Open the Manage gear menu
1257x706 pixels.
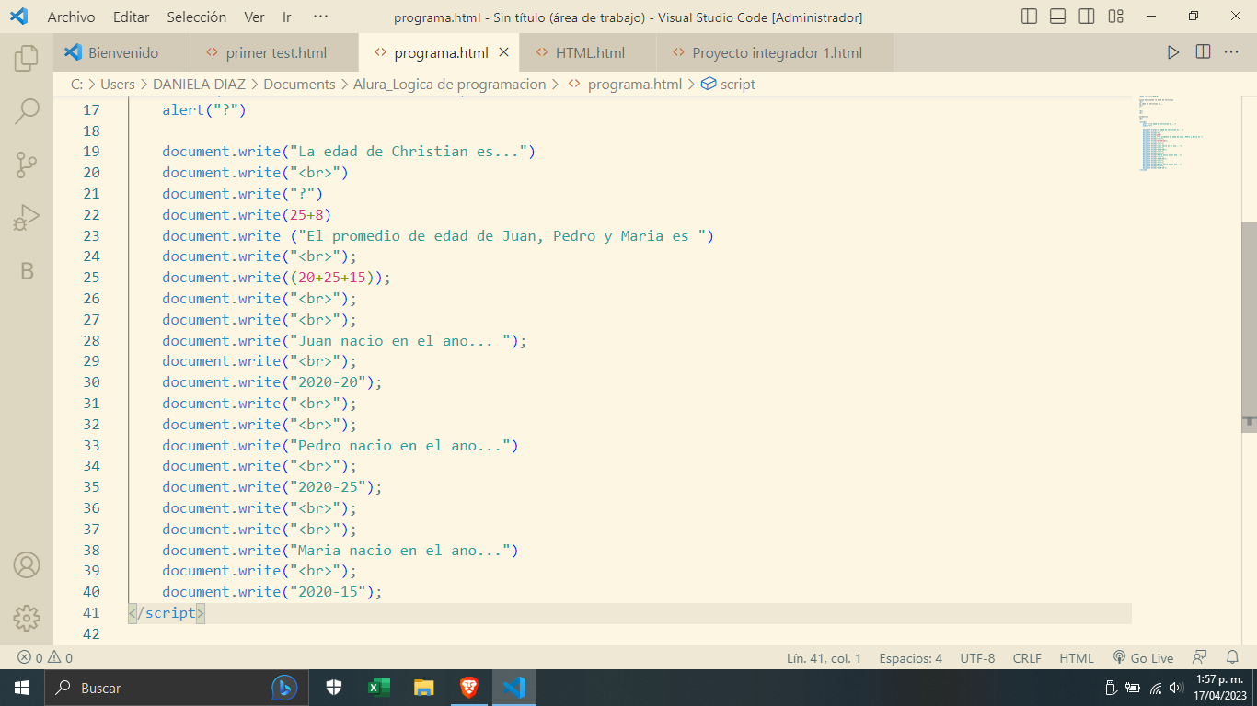click(27, 617)
